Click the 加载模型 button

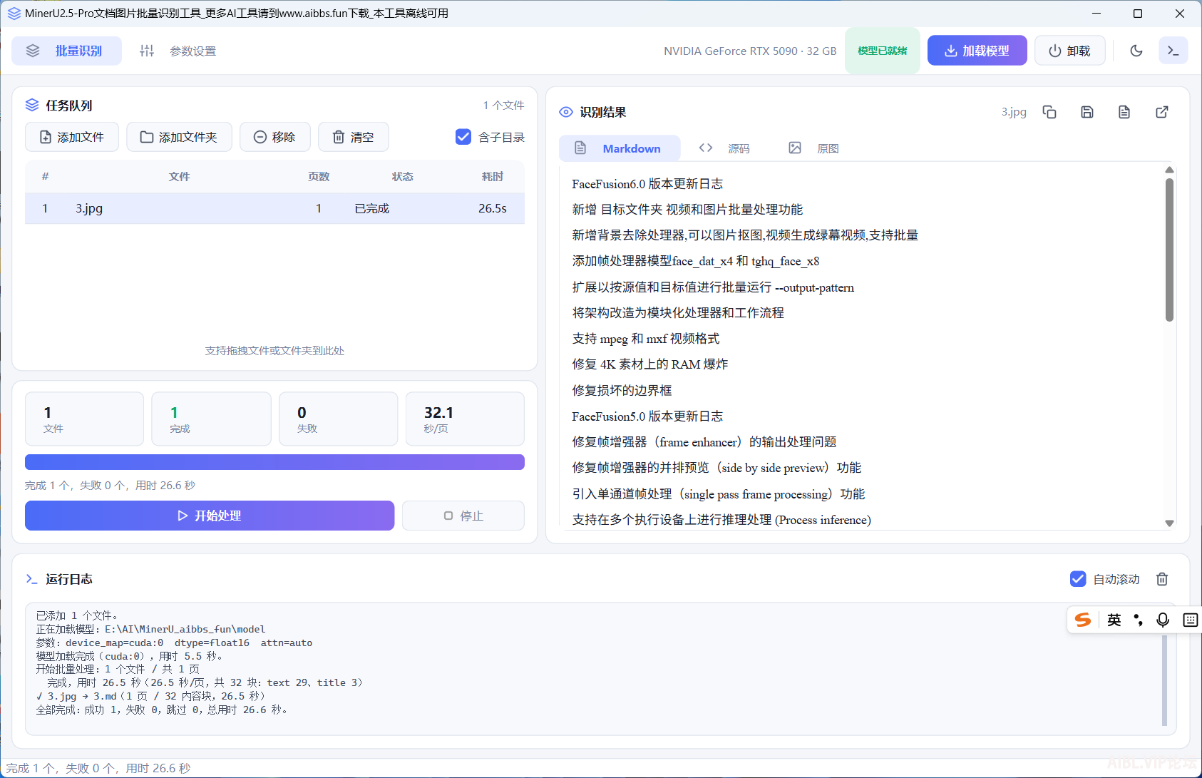(977, 51)
